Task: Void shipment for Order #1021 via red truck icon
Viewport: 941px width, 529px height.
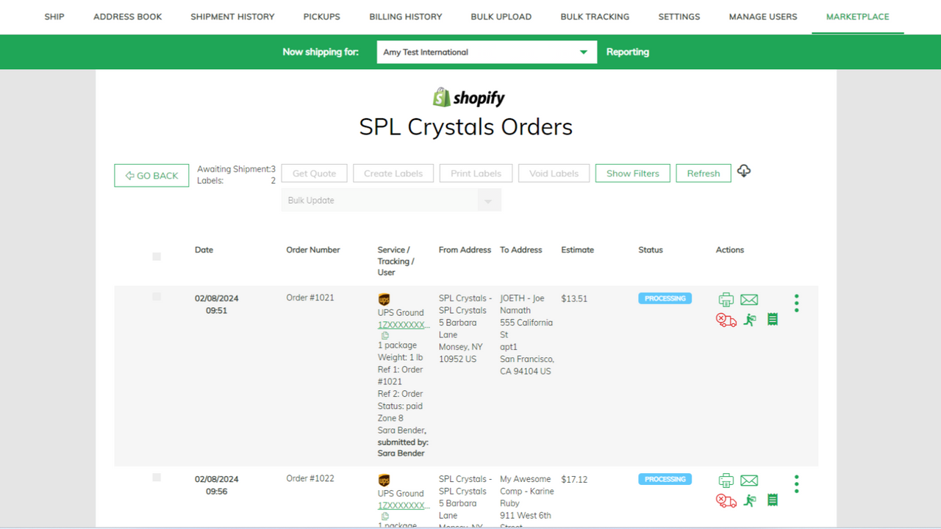Action: pyautogui.click(x=726, y=320)
